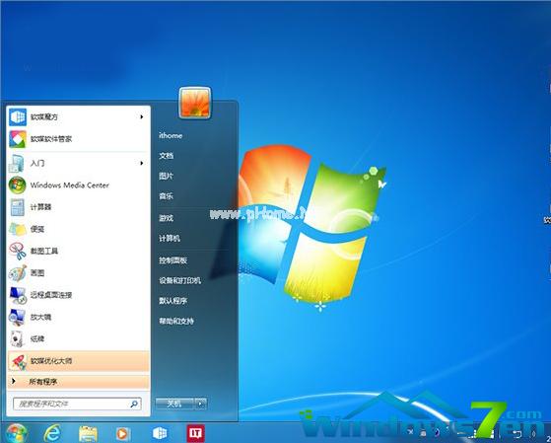This screenshot has height=443, width=551.
Task: Expand 软媒魔方 submenu arrow
Action: click(x=142, y=116)
